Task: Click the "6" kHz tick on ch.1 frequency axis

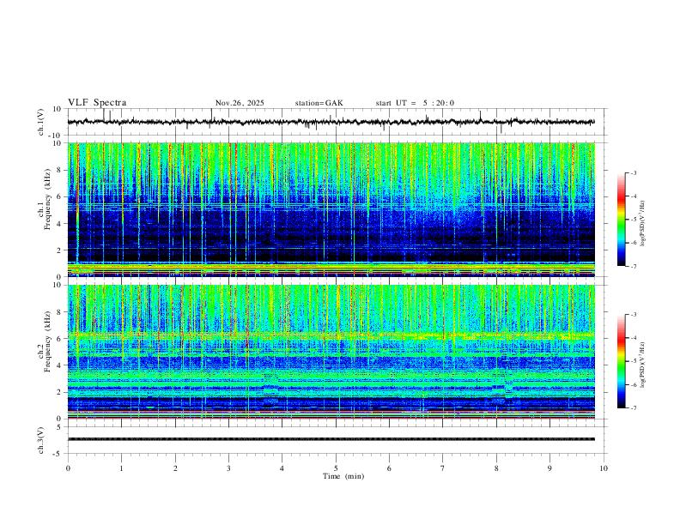Action: 59,196
